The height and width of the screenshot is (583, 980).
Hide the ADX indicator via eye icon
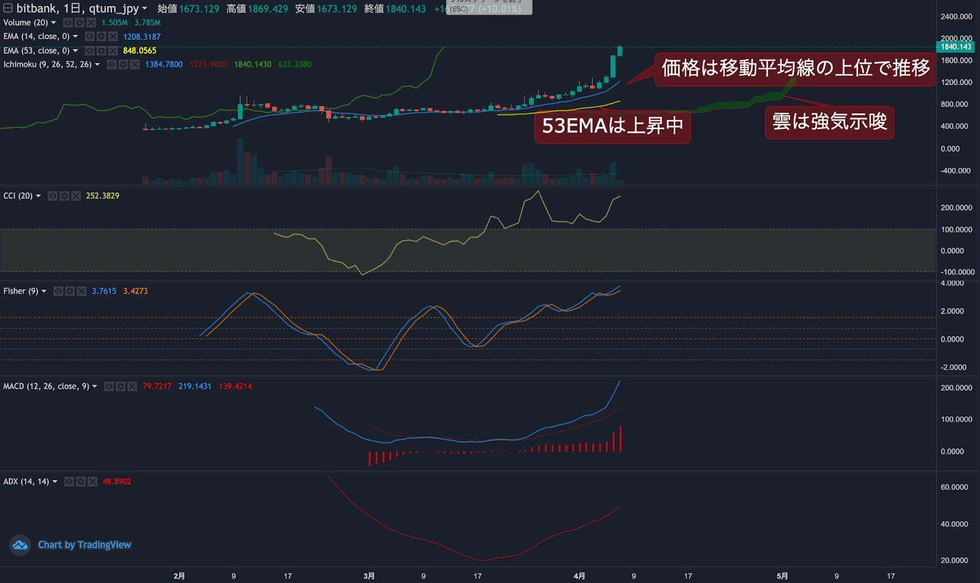(x=70, y=482)
